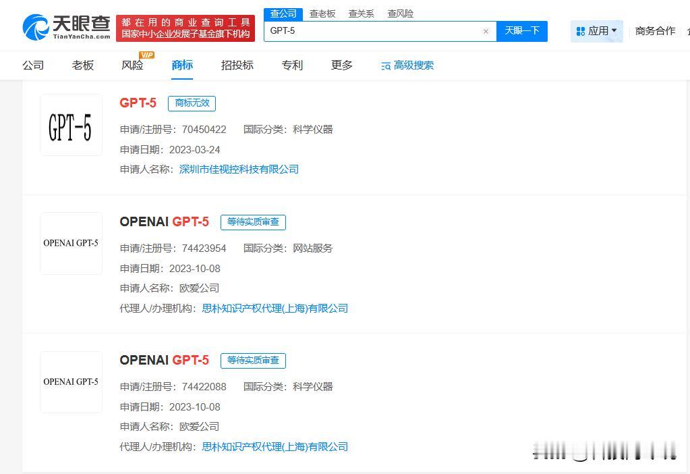Viewport: 690px width, 474px height.
Task: Click the VIP badge above 风险
Action: click(146, 55)
